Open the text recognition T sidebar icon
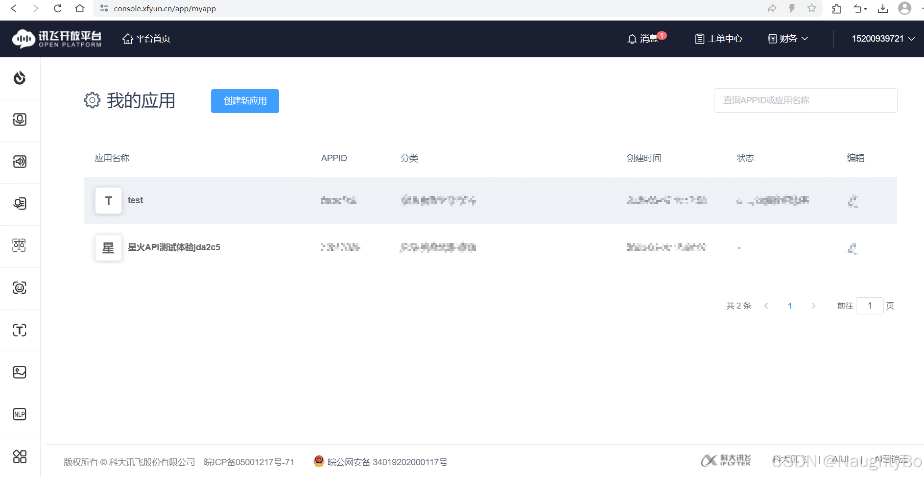 (20, 330)
